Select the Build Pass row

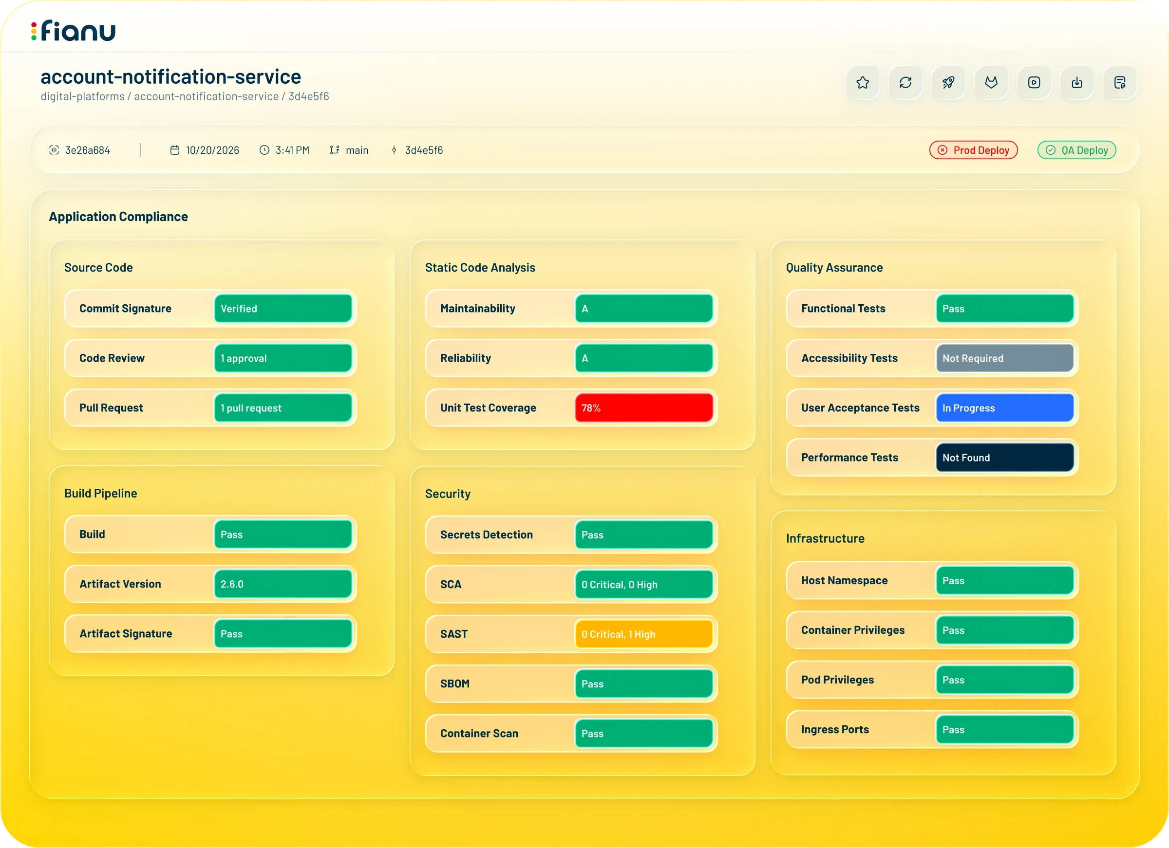[210, 534]
